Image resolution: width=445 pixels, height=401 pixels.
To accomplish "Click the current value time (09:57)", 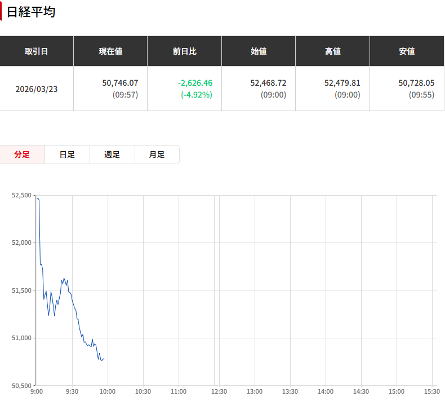I will click(x=125, y=95).
